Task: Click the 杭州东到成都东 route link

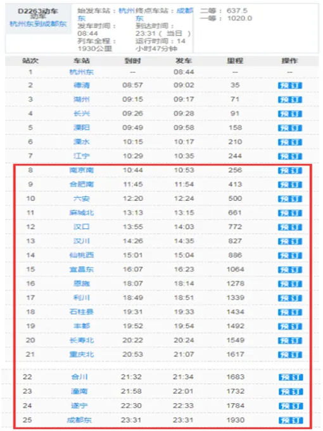Action: 38,24
